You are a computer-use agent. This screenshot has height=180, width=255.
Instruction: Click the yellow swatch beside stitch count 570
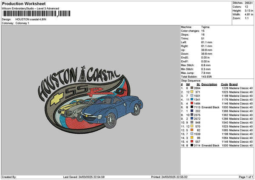(192, 126)
